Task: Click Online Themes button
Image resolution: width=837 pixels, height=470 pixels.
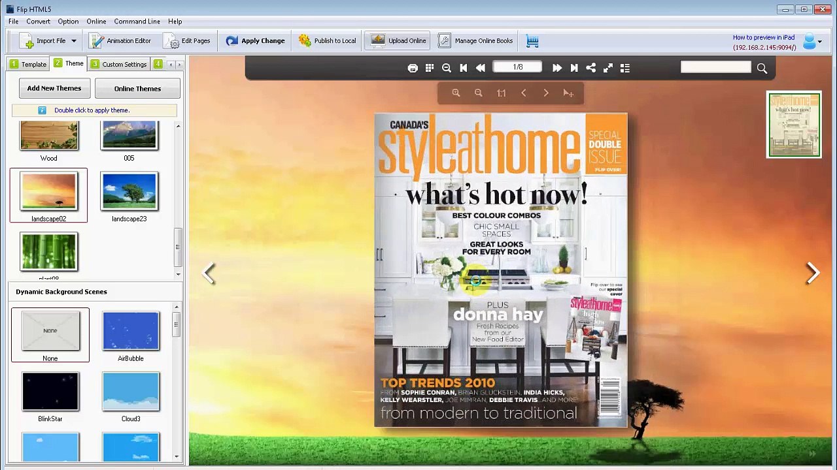Action: (x=137, y=88)
